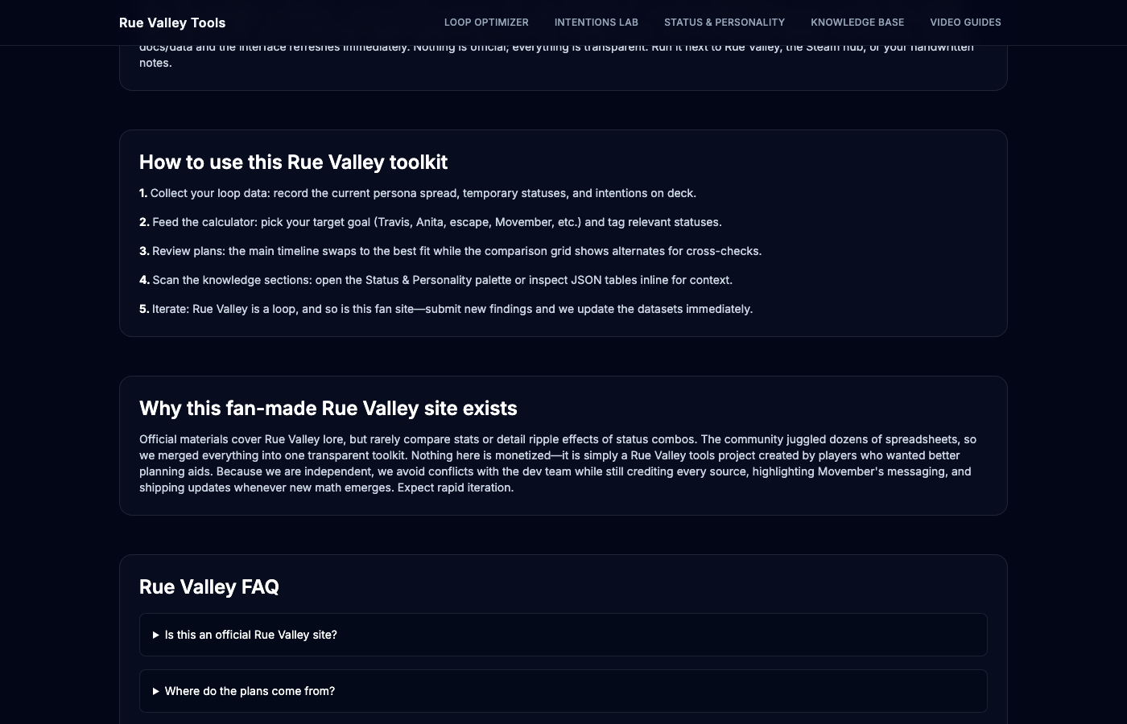Screen dimensions: 1127x724
Task: Expand the "Where do the plans come from?" FAQ
Action: [x=250, y=691]
